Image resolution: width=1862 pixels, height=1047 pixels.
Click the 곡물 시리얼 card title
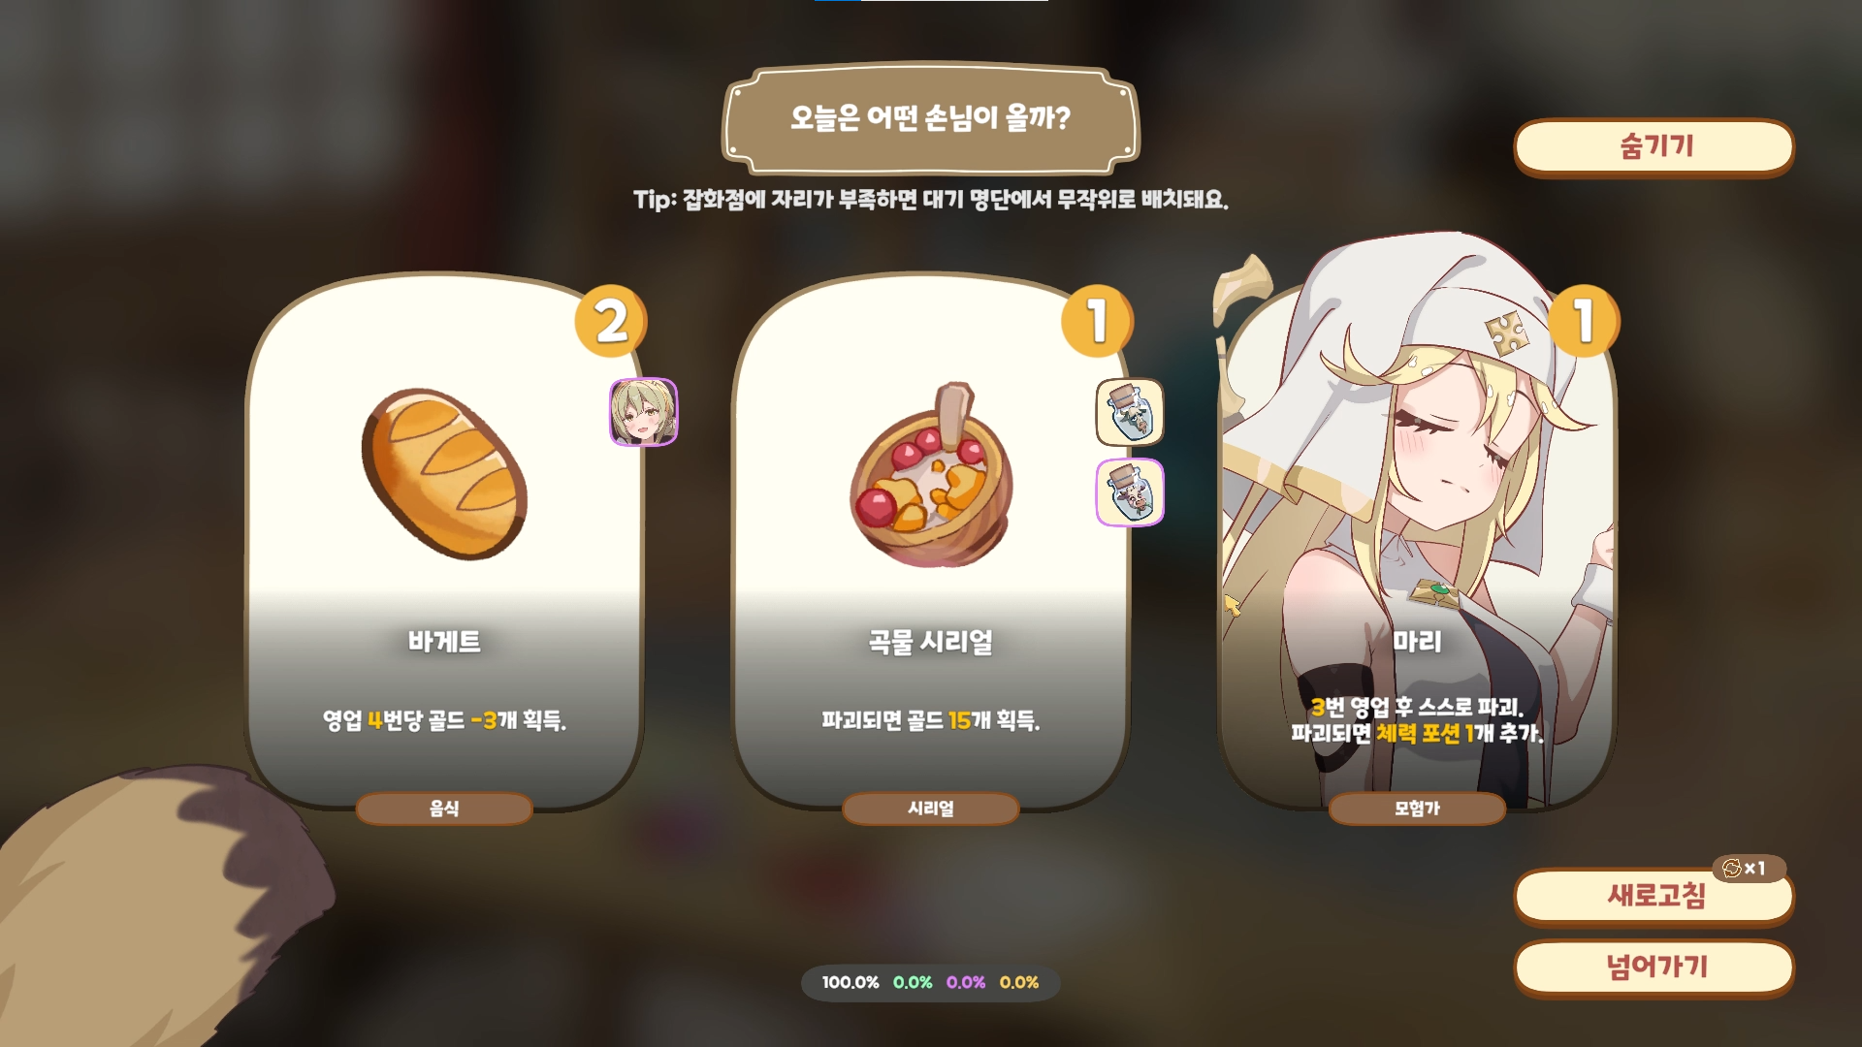coord(931,642)
